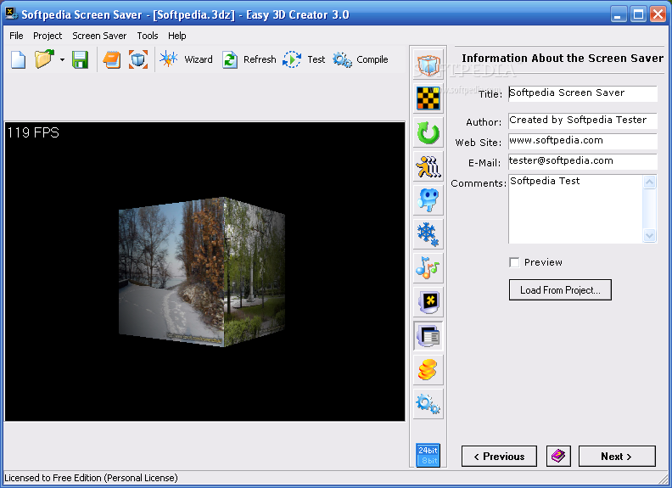Open the Help menu

177,36
